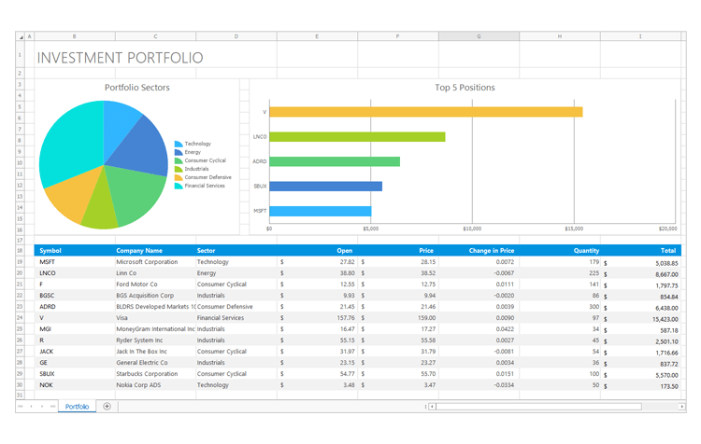Go to next sheet arrow
This screenshot has height=444, width=701.
click(42, 407)
